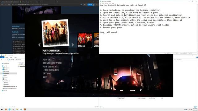Click the Download heading link on Steam page
Screen dimensions: 198x111
point(16,26)
